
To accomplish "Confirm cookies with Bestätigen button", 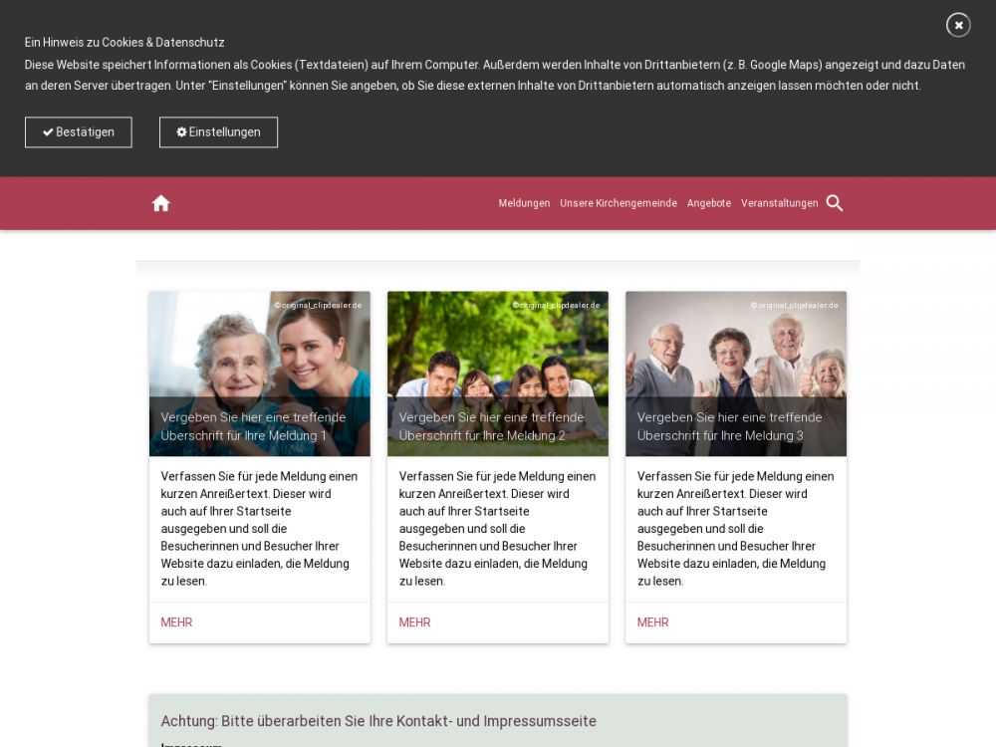I will coord(78,132).
